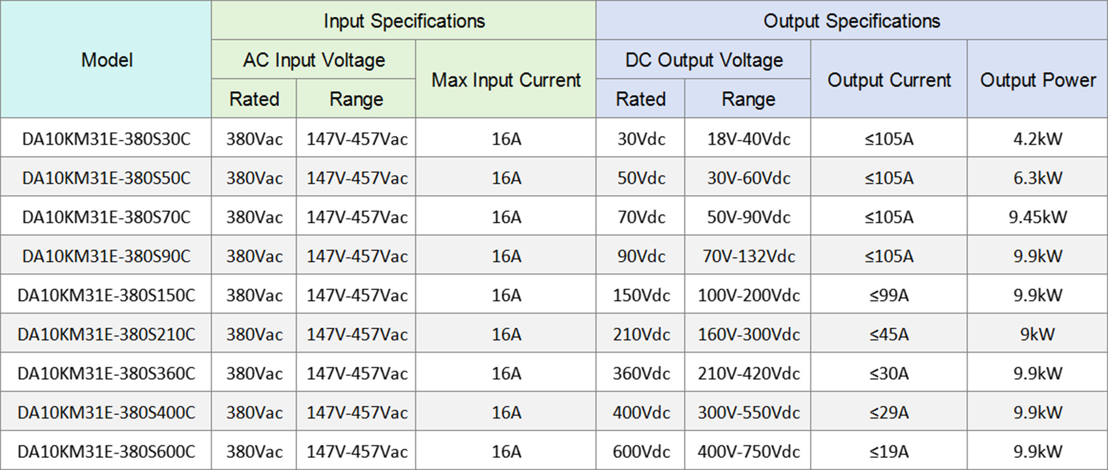This screenshot has height=470, width=1108.
Task: Select the Output Power column header
Action: tap(1038, 80)
